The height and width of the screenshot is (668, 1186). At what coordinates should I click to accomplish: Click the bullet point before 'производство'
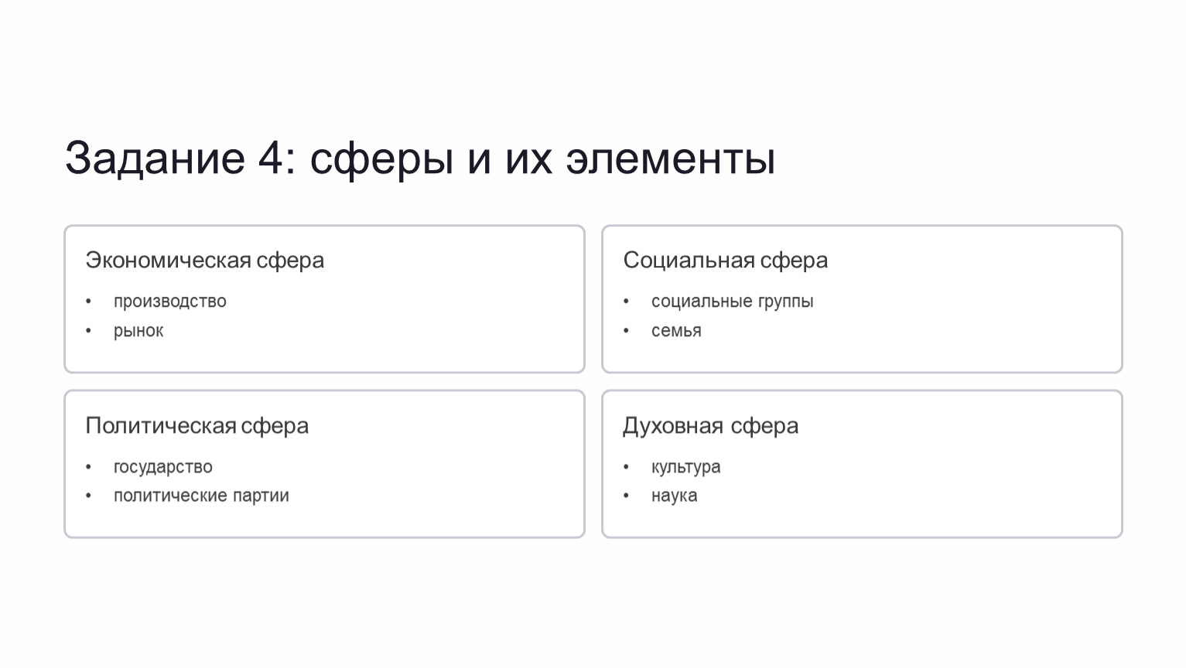[89, 302]
